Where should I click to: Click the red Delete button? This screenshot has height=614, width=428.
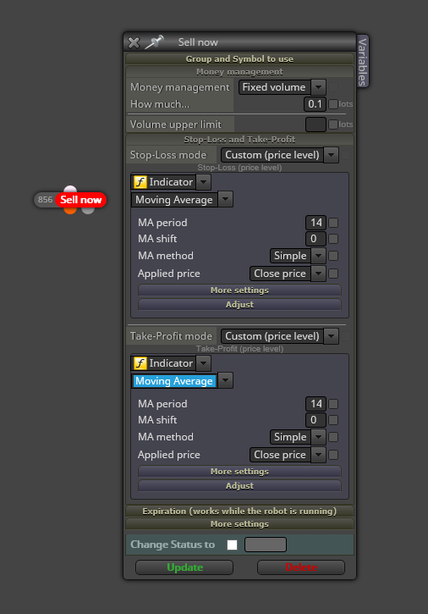click(301, 567)
